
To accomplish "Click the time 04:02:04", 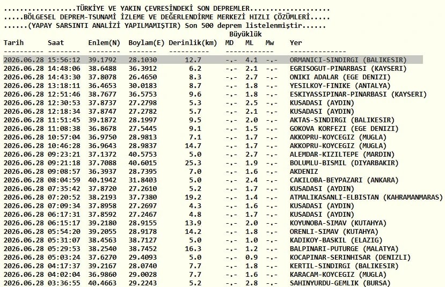I will point(64,275).
